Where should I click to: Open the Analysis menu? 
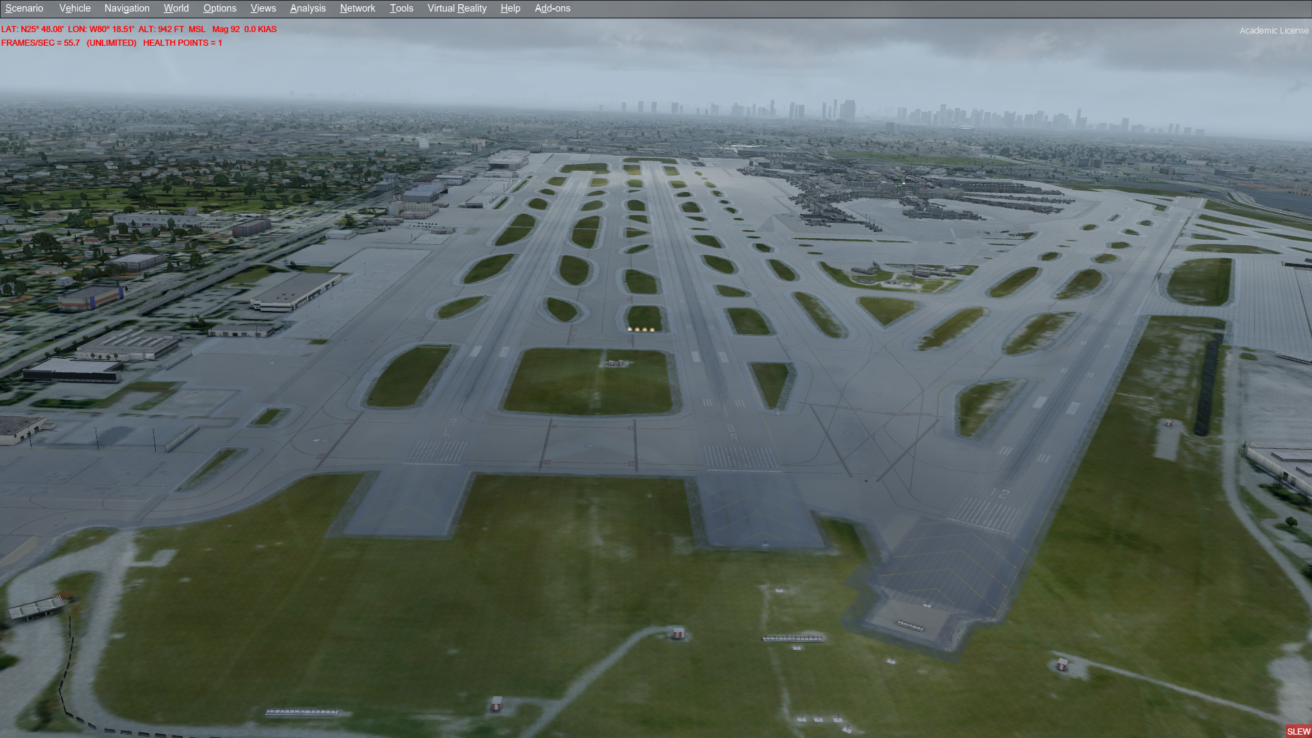(x=307, y=8)
